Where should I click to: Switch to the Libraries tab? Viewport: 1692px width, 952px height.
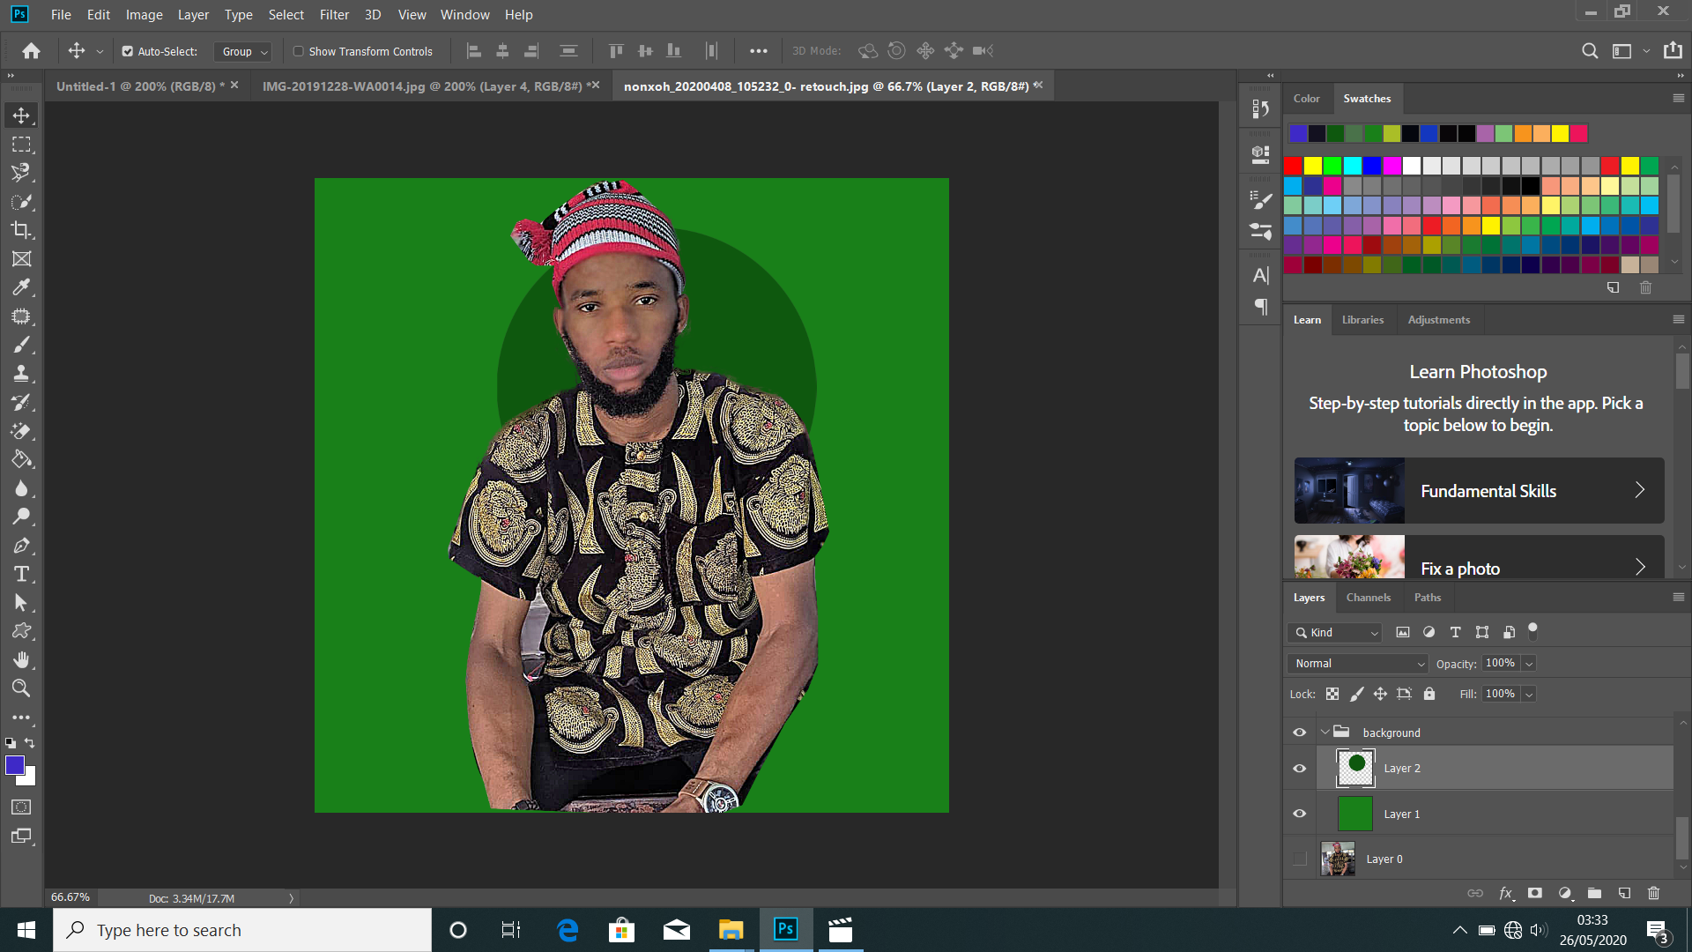click(1362, 320)
